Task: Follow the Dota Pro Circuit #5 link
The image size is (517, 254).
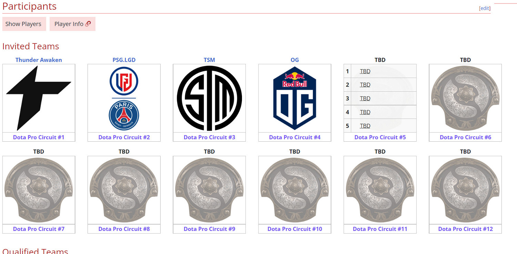Action: pyautogui.click(x=380, y=137)
